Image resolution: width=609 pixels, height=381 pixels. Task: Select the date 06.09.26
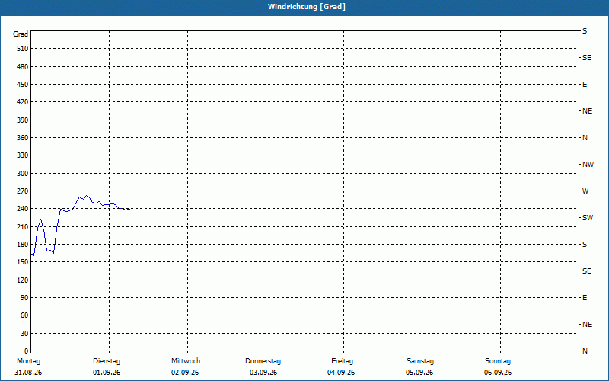pyautogui.click(x=498, y=373)
